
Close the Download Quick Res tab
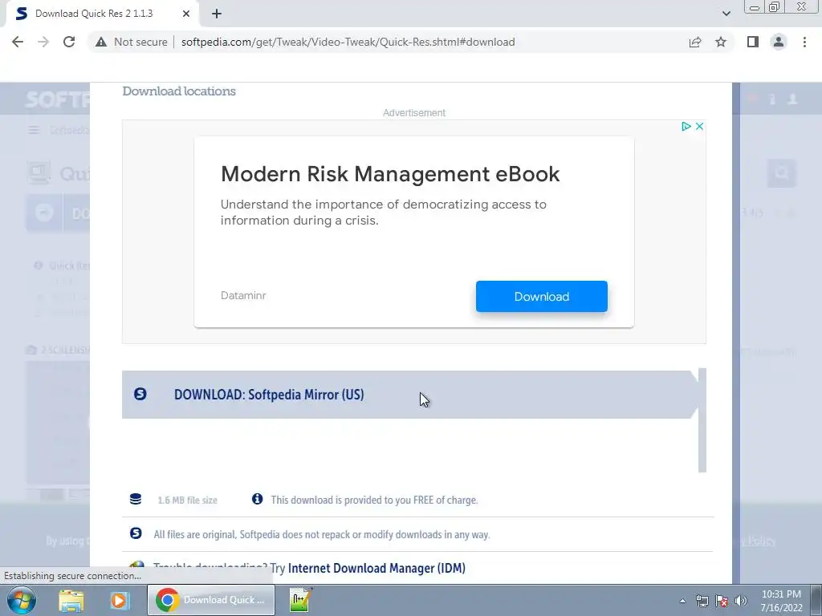(186, 14)
